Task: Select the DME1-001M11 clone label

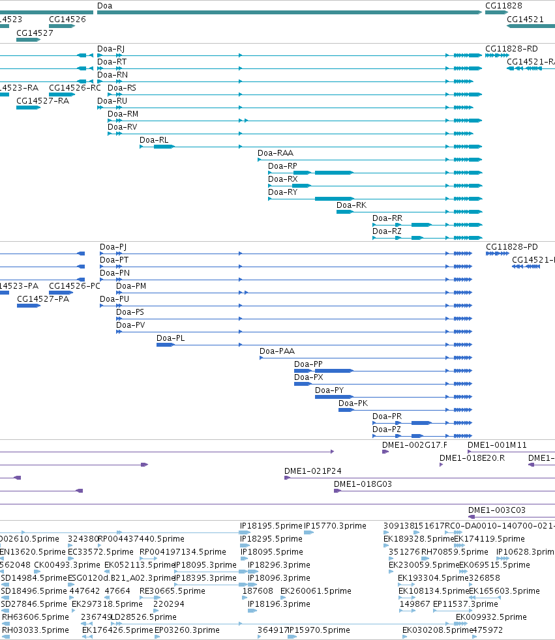Action: pyautogui.click(x=497, y=445)
